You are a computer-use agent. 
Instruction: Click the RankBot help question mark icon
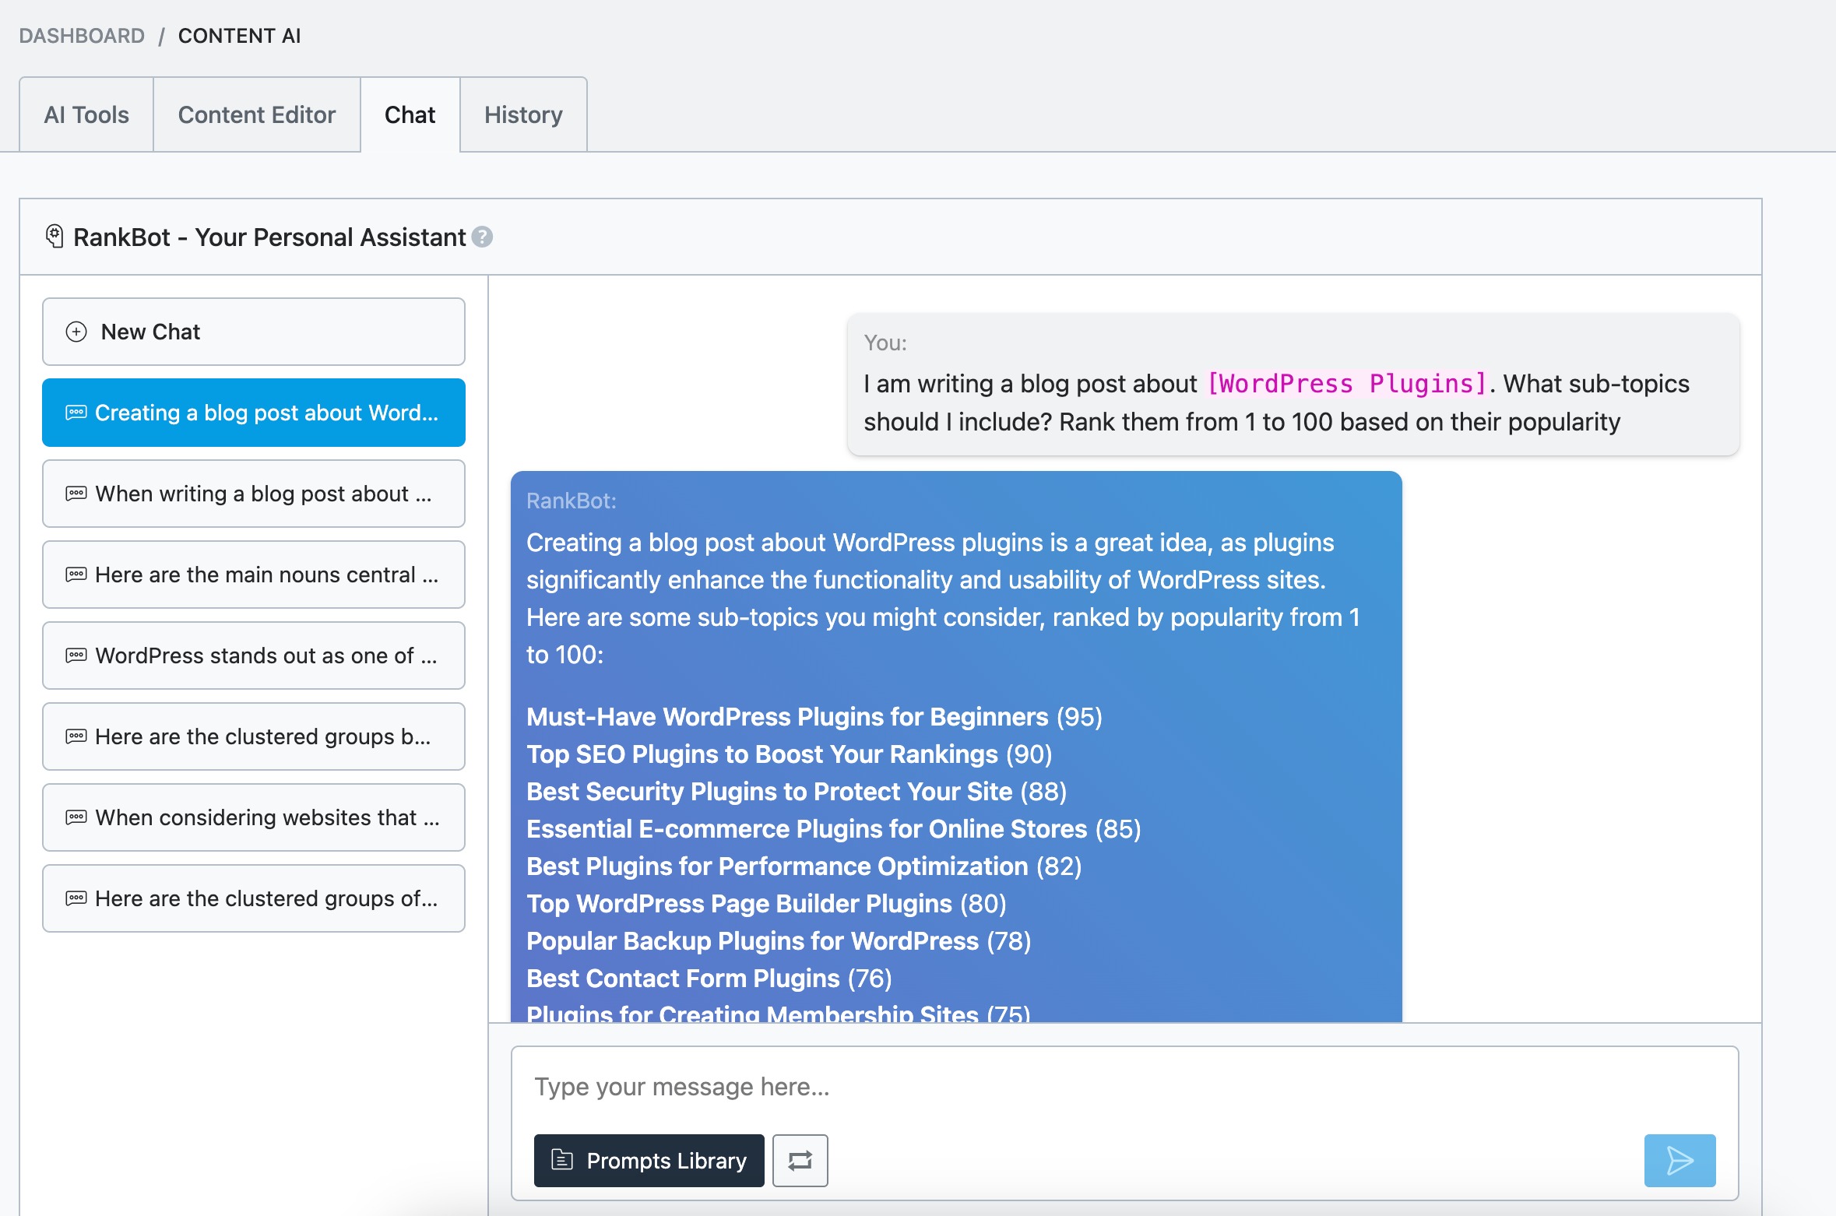(483, 237)
